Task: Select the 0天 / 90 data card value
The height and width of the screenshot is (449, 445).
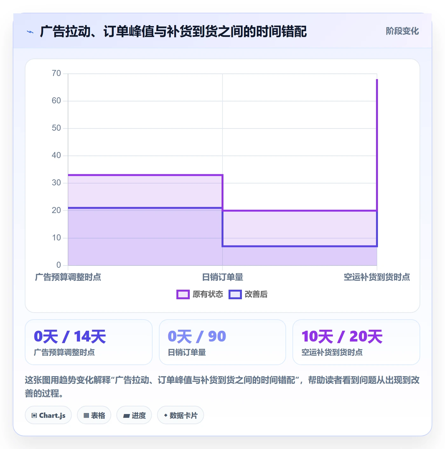Action: [197, 336]
